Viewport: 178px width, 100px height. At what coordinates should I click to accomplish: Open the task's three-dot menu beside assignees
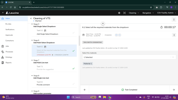point(174,35)
